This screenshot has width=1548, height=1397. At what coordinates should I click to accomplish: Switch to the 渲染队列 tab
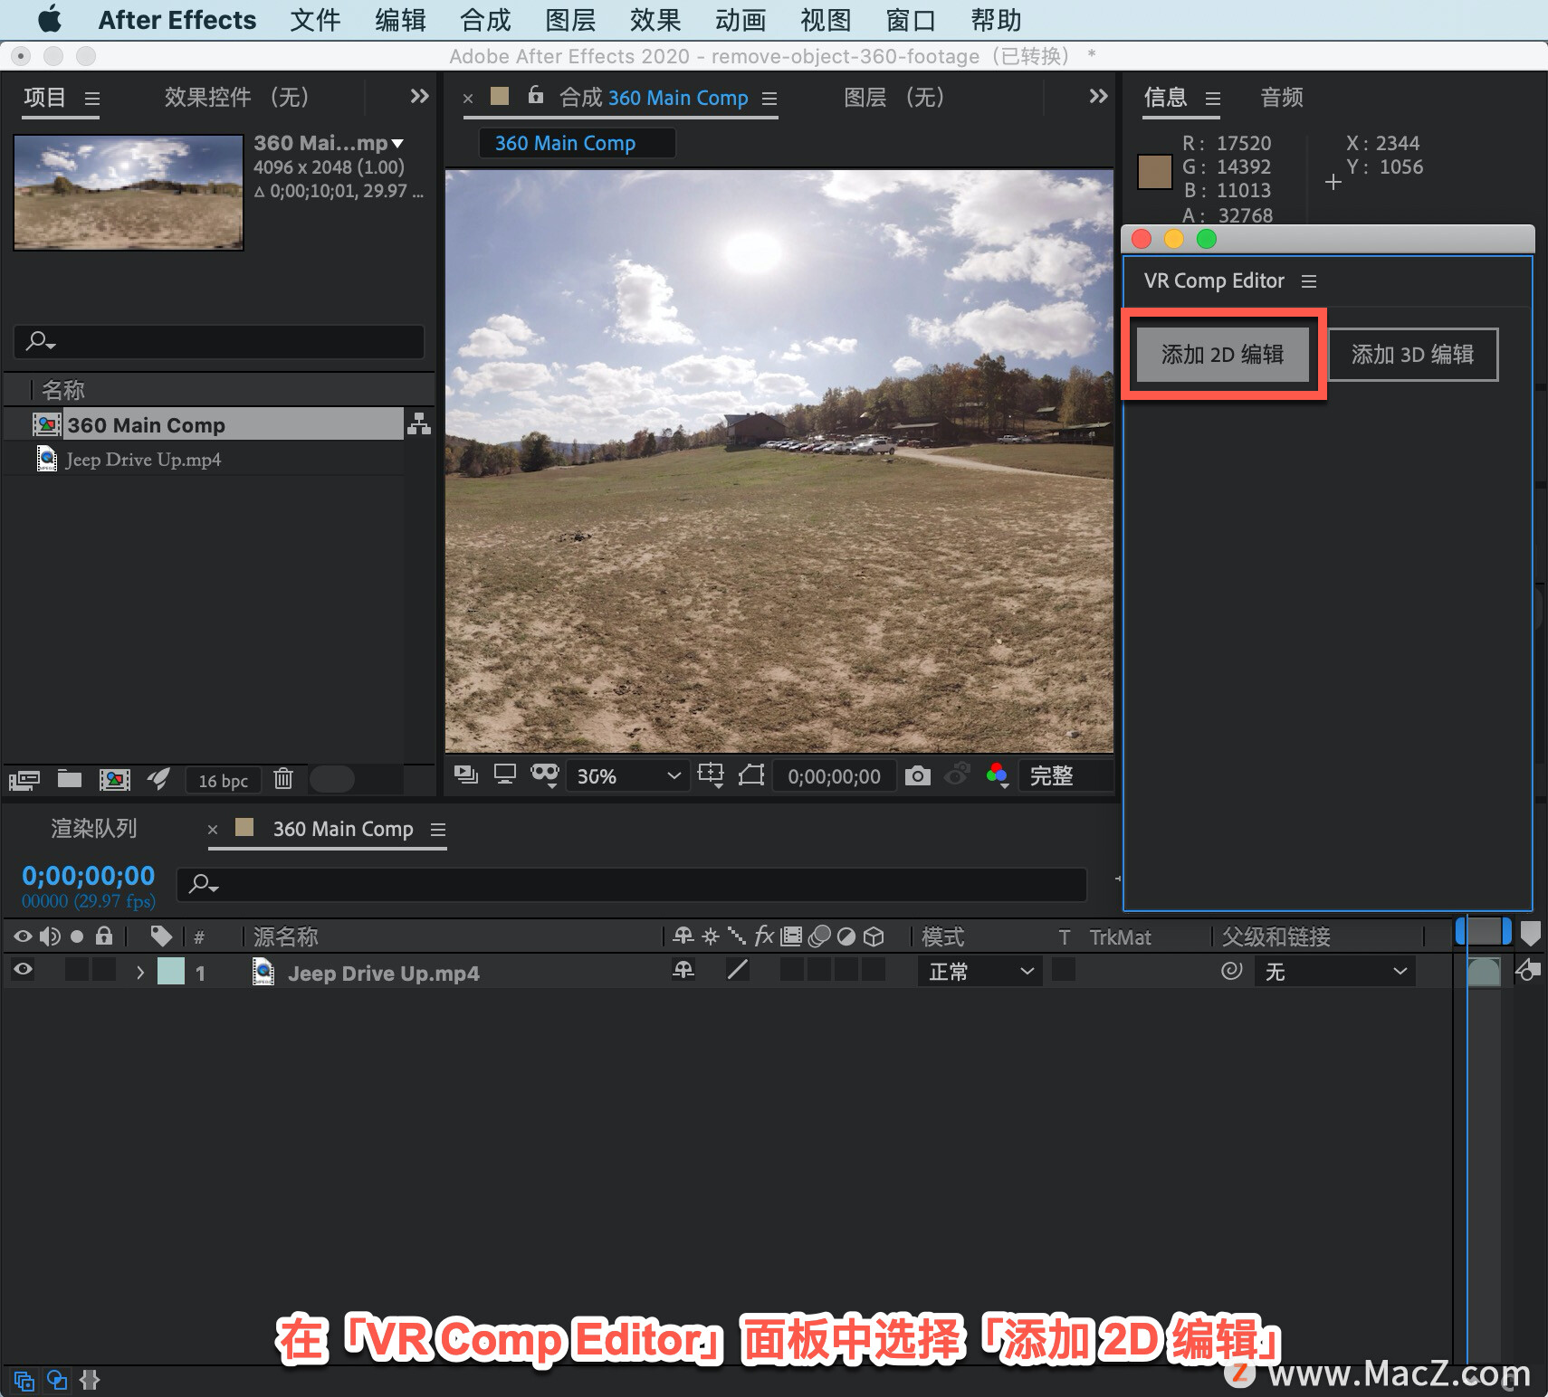[x=93, y=828]
